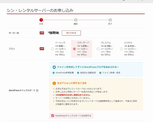This screenshot has height=122, width=153.
Task: Click step 1 入力 circle in progress bar
Action: point(41,20)
